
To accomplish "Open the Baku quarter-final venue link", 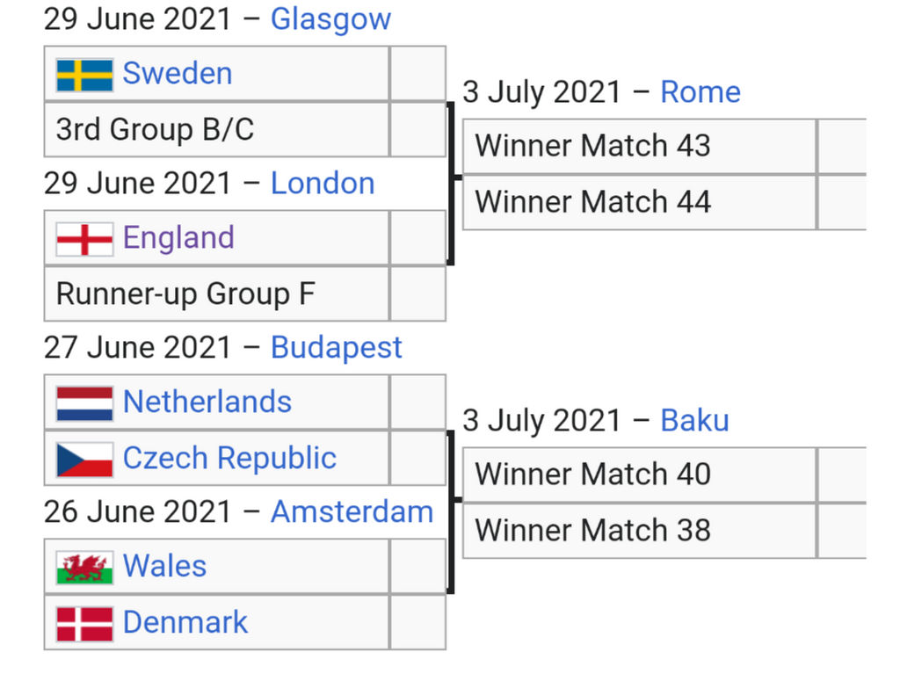I will (x=694, y=421).
